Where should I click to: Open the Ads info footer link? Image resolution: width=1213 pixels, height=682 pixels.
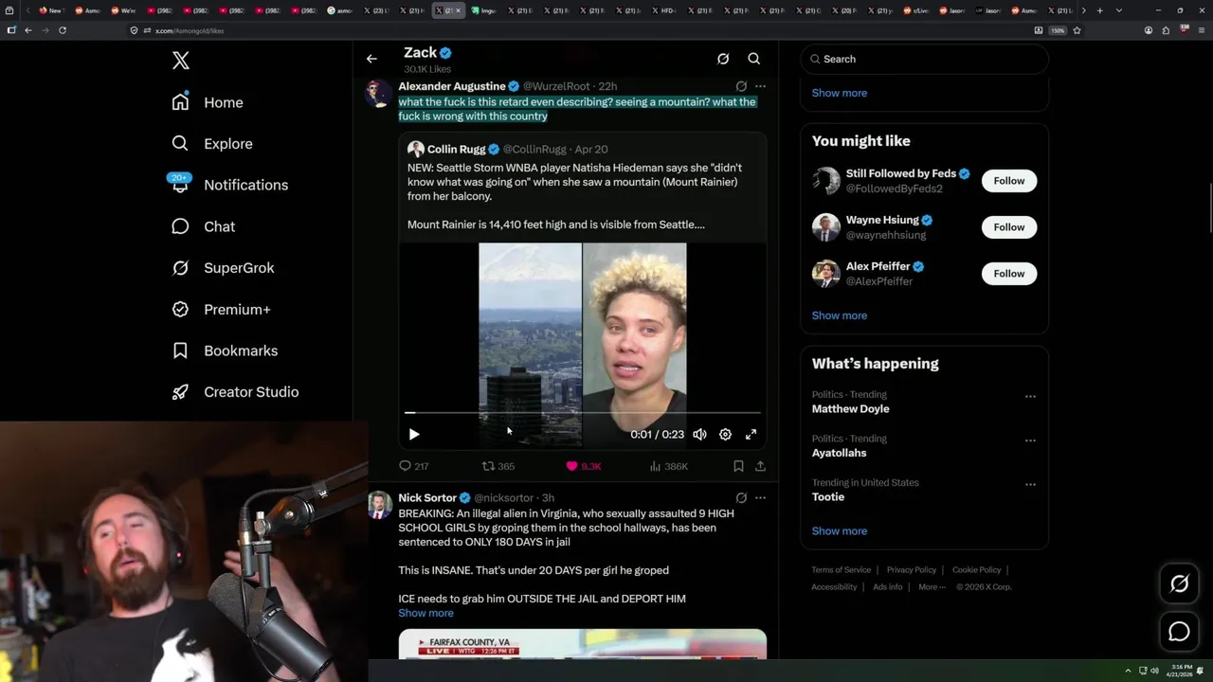pyautogui.click(x=888, y=587)
